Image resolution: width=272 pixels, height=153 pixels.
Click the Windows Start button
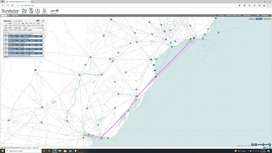tap(2, 151)
